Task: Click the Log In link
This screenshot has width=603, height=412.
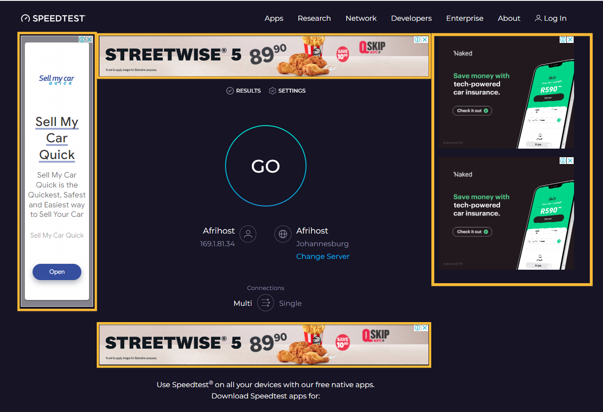Action: [551, 18]
